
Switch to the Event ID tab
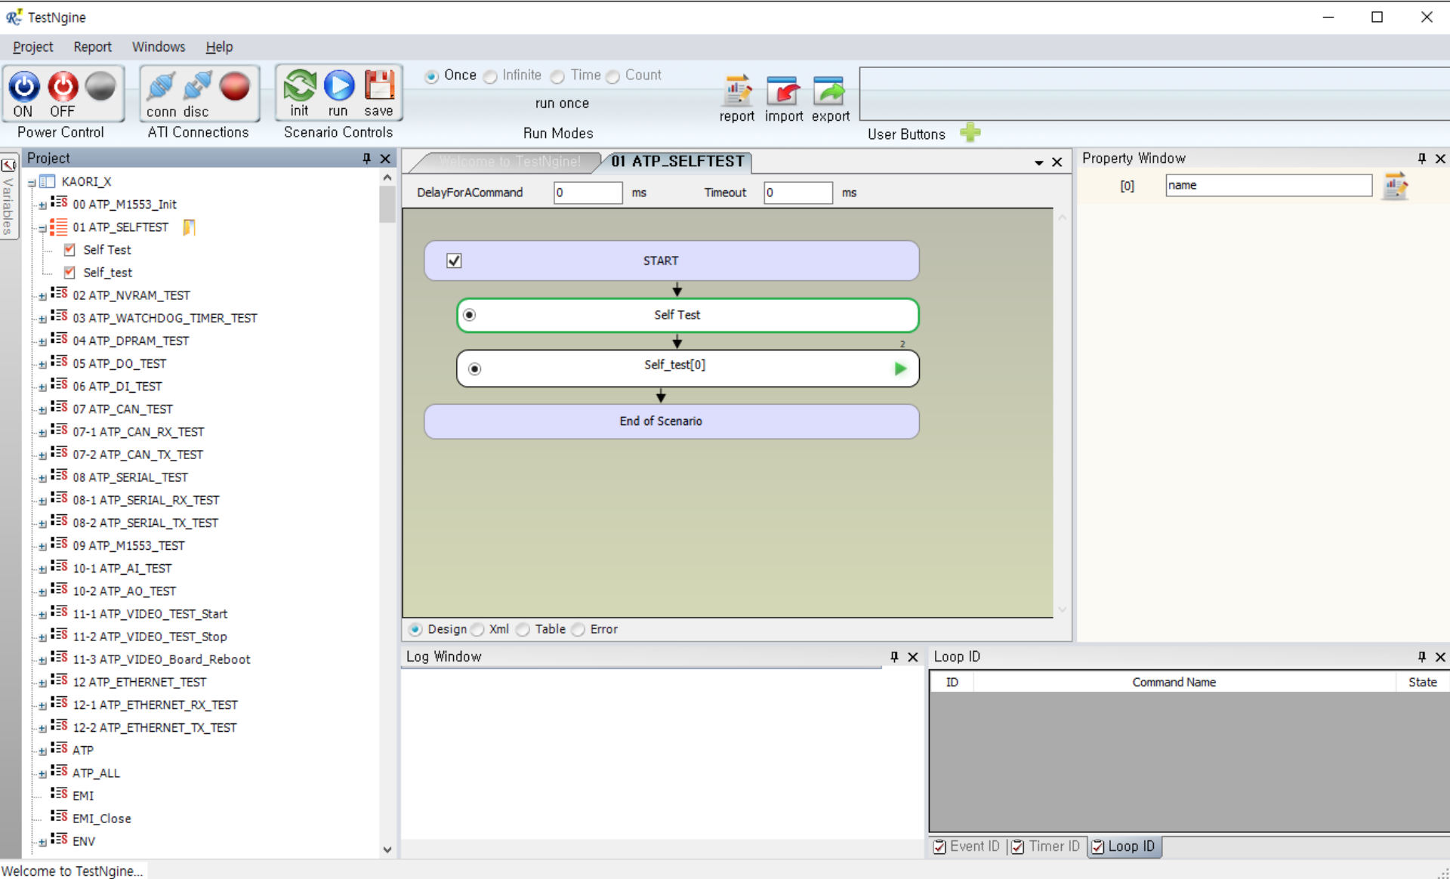(967, 847)
